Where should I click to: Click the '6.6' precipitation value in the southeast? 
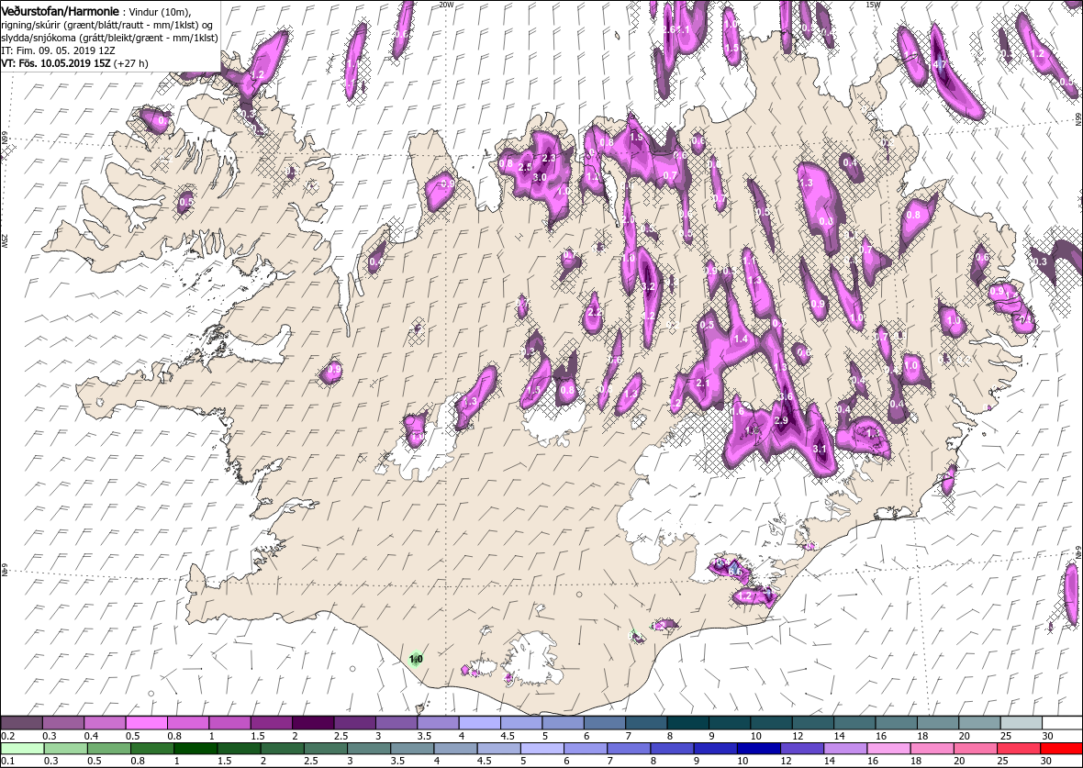pos(735,571)
